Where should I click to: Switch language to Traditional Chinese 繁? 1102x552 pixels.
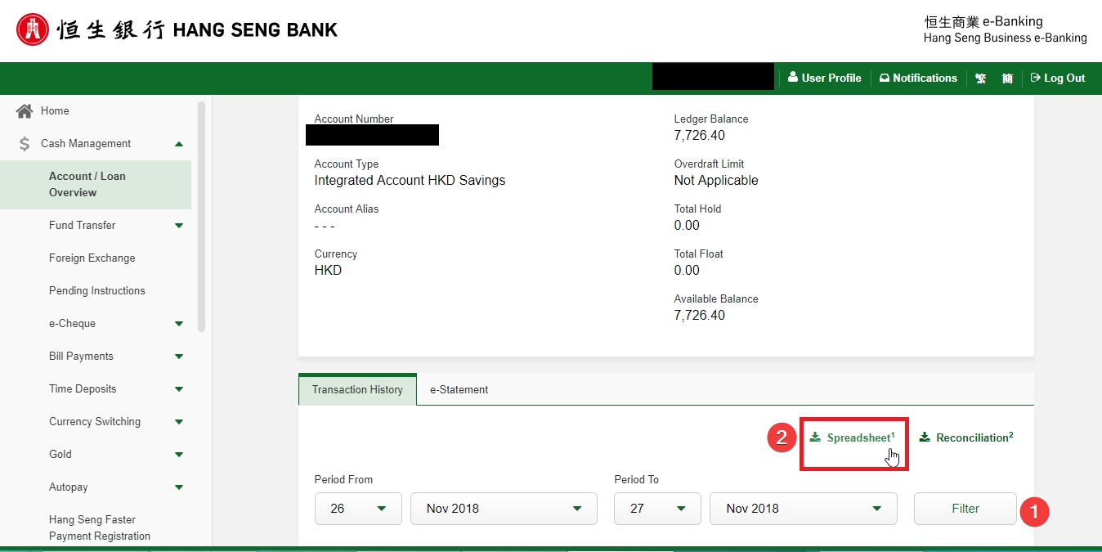tap(980, 79)
